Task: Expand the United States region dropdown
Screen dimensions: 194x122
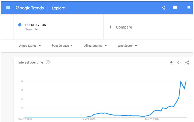Action: tap(30, 46)
